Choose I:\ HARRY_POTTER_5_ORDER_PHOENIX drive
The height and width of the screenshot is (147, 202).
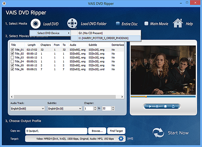point(106,38)
